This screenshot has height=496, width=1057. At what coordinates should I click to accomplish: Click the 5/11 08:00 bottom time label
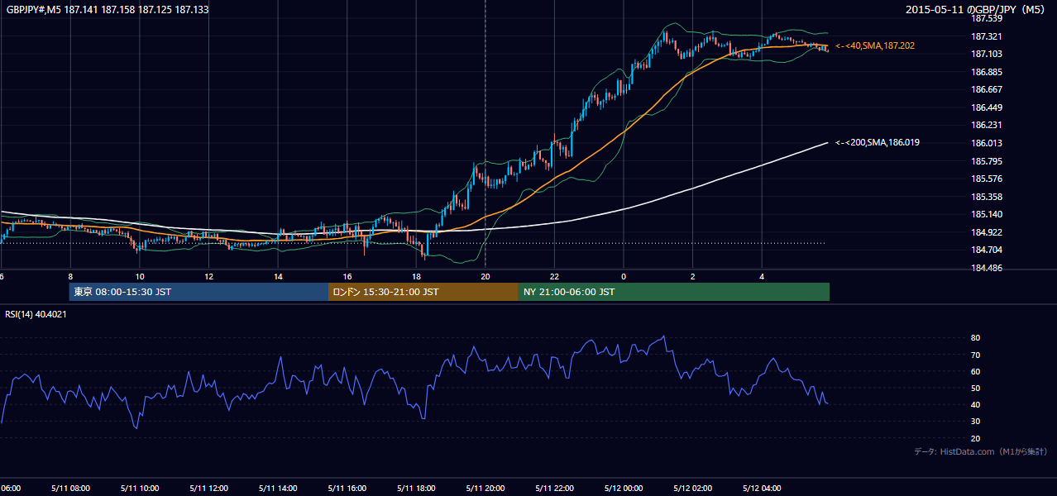click(x=70, y=489)
